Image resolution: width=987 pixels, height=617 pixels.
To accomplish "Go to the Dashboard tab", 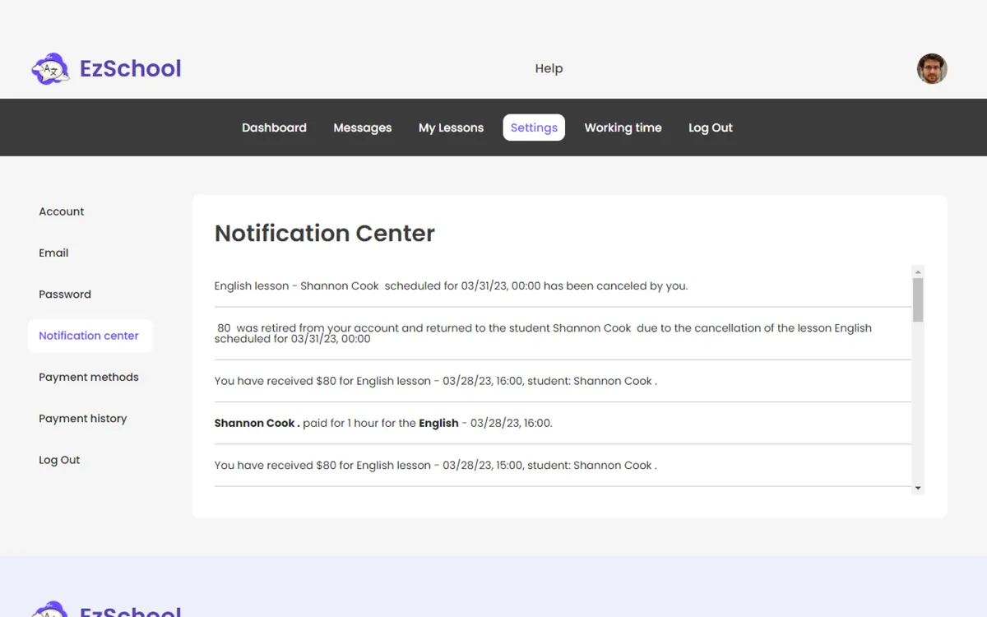I will coord(274,128).
